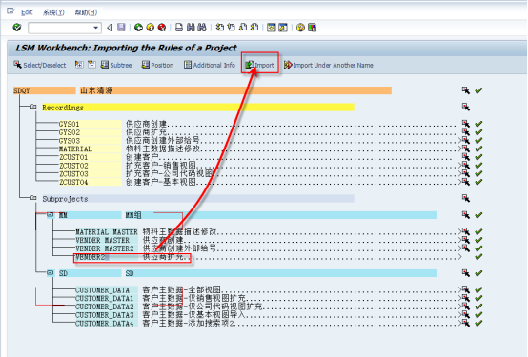The image size is (528, 357).
Task: Click the Generate Shortcut icon
Action: coord(283,28)
